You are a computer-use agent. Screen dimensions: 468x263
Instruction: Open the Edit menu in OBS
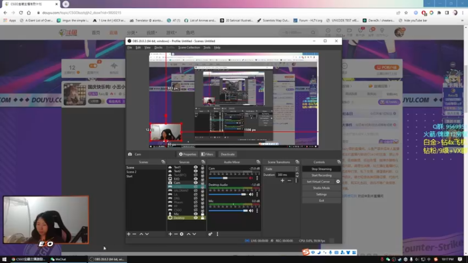coord(138,47)
